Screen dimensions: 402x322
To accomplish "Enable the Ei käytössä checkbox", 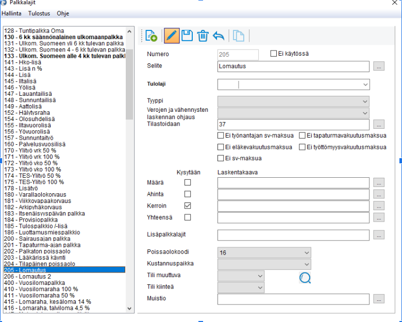I will (x=274, y=54).
